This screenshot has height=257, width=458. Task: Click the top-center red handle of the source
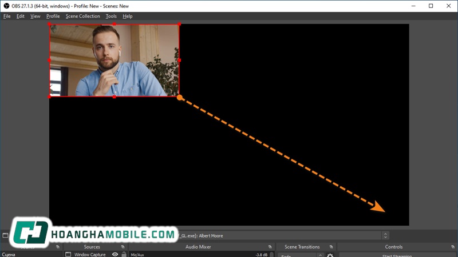pos(114,24)
